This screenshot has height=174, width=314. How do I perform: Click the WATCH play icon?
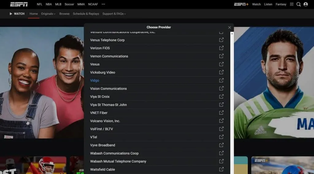(11, 14)
